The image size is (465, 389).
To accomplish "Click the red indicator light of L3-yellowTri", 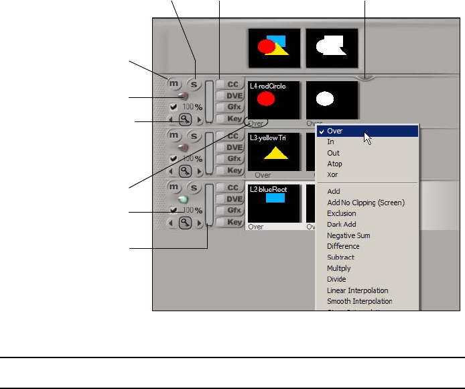I will (184, 148).
